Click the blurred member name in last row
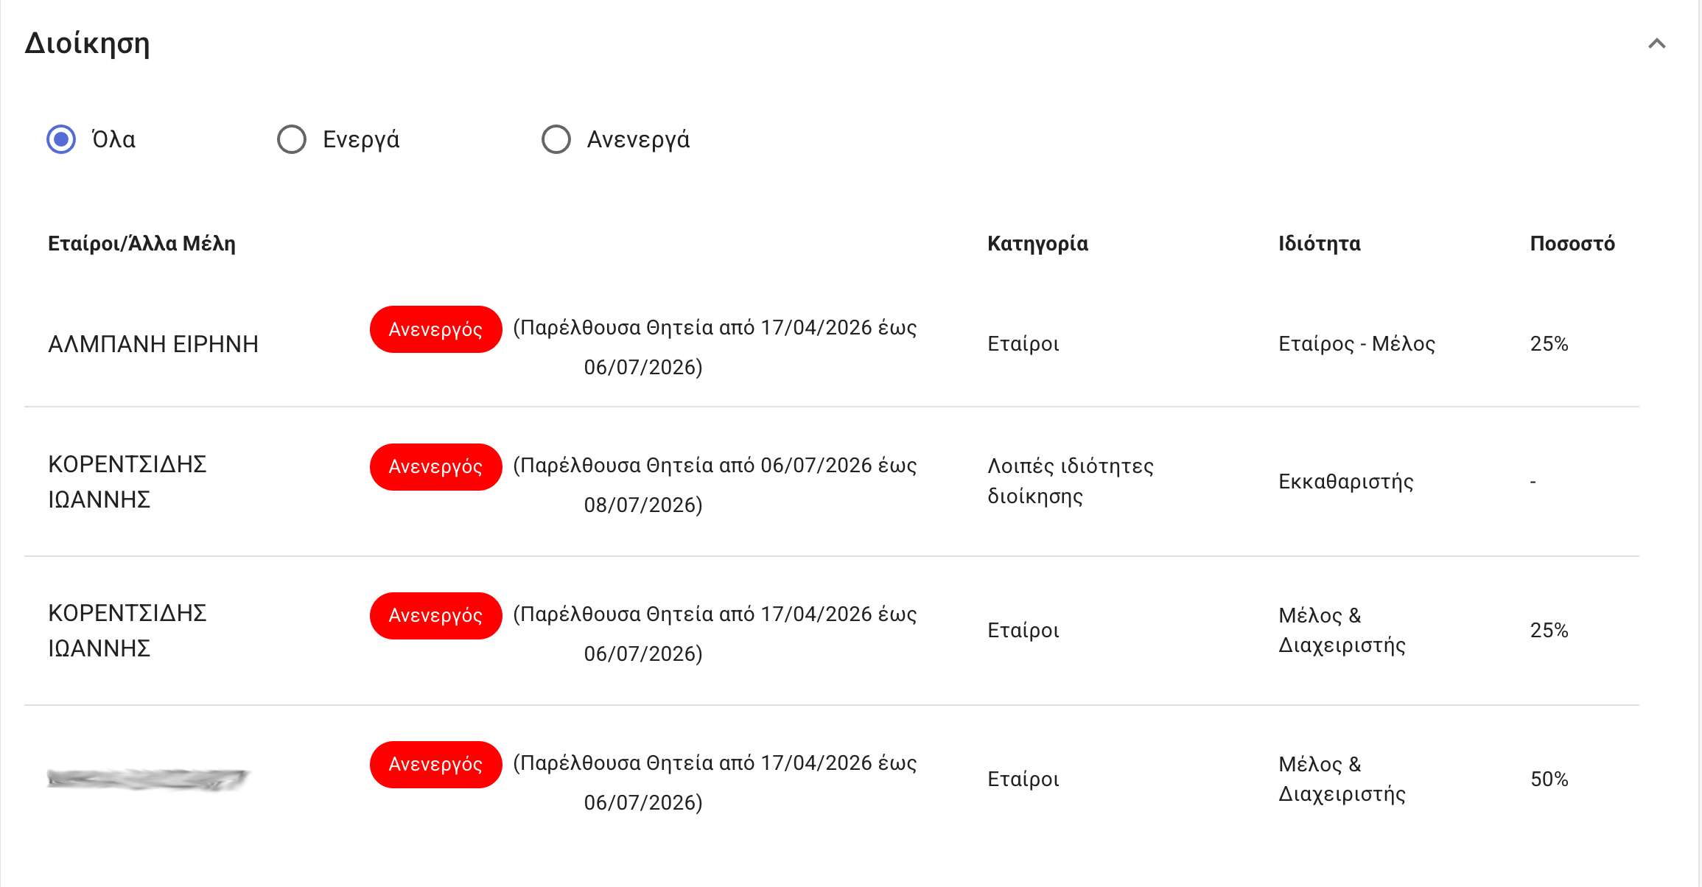 [149, 779]
